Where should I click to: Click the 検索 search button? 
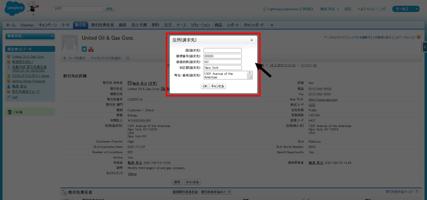tap(110, 9)
